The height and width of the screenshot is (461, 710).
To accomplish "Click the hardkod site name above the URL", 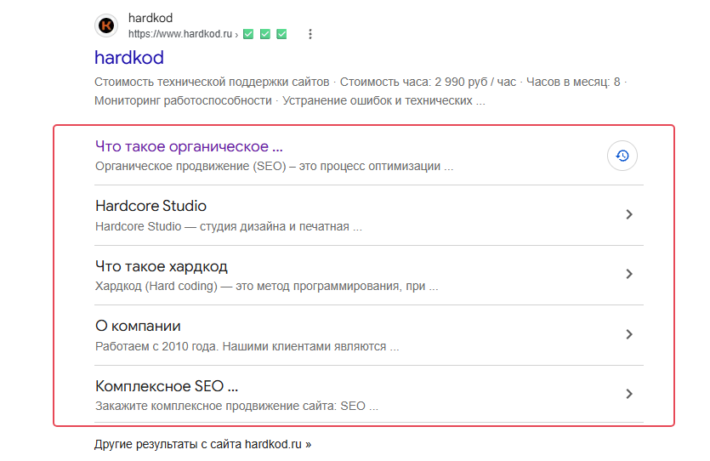I will coord(151,18).
